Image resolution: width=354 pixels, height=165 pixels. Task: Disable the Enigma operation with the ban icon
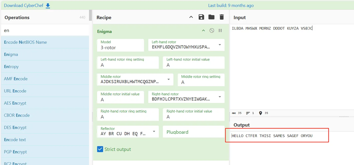tap(212, 31)
